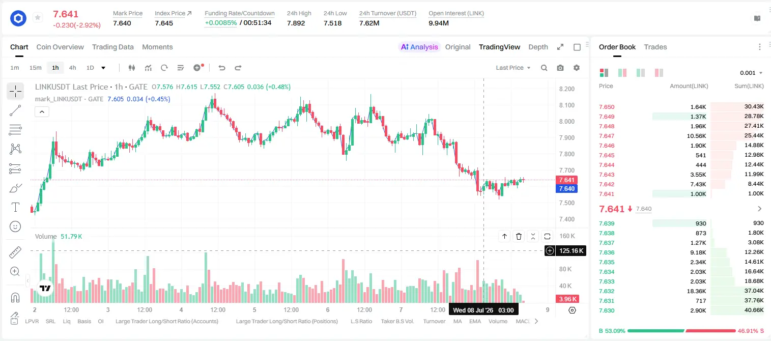Open chart settings gear icon
The image size is (771, 341).
577,68
